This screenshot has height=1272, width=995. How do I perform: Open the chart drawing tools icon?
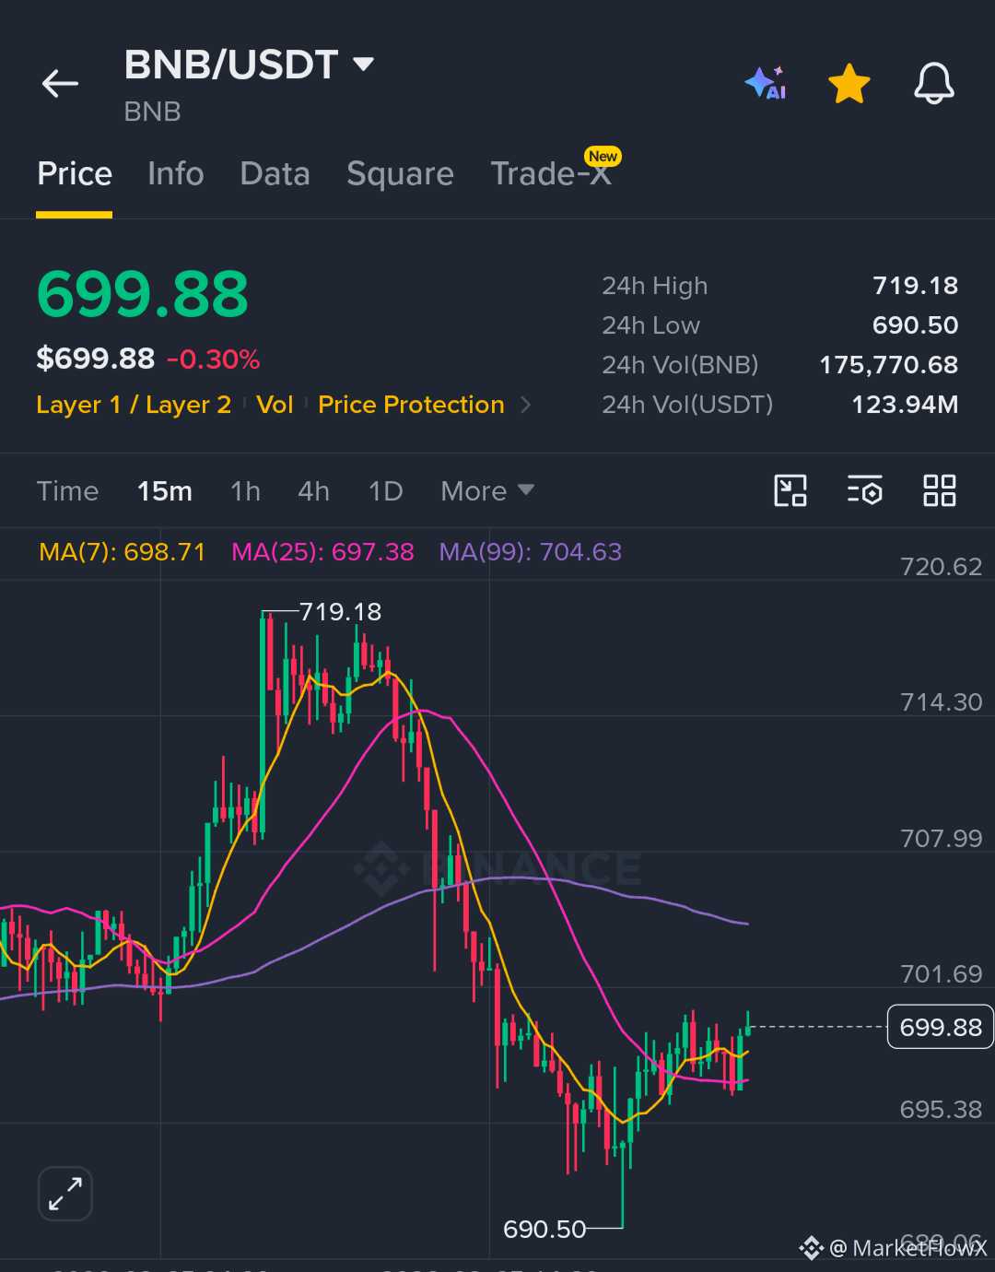(790, 490)
